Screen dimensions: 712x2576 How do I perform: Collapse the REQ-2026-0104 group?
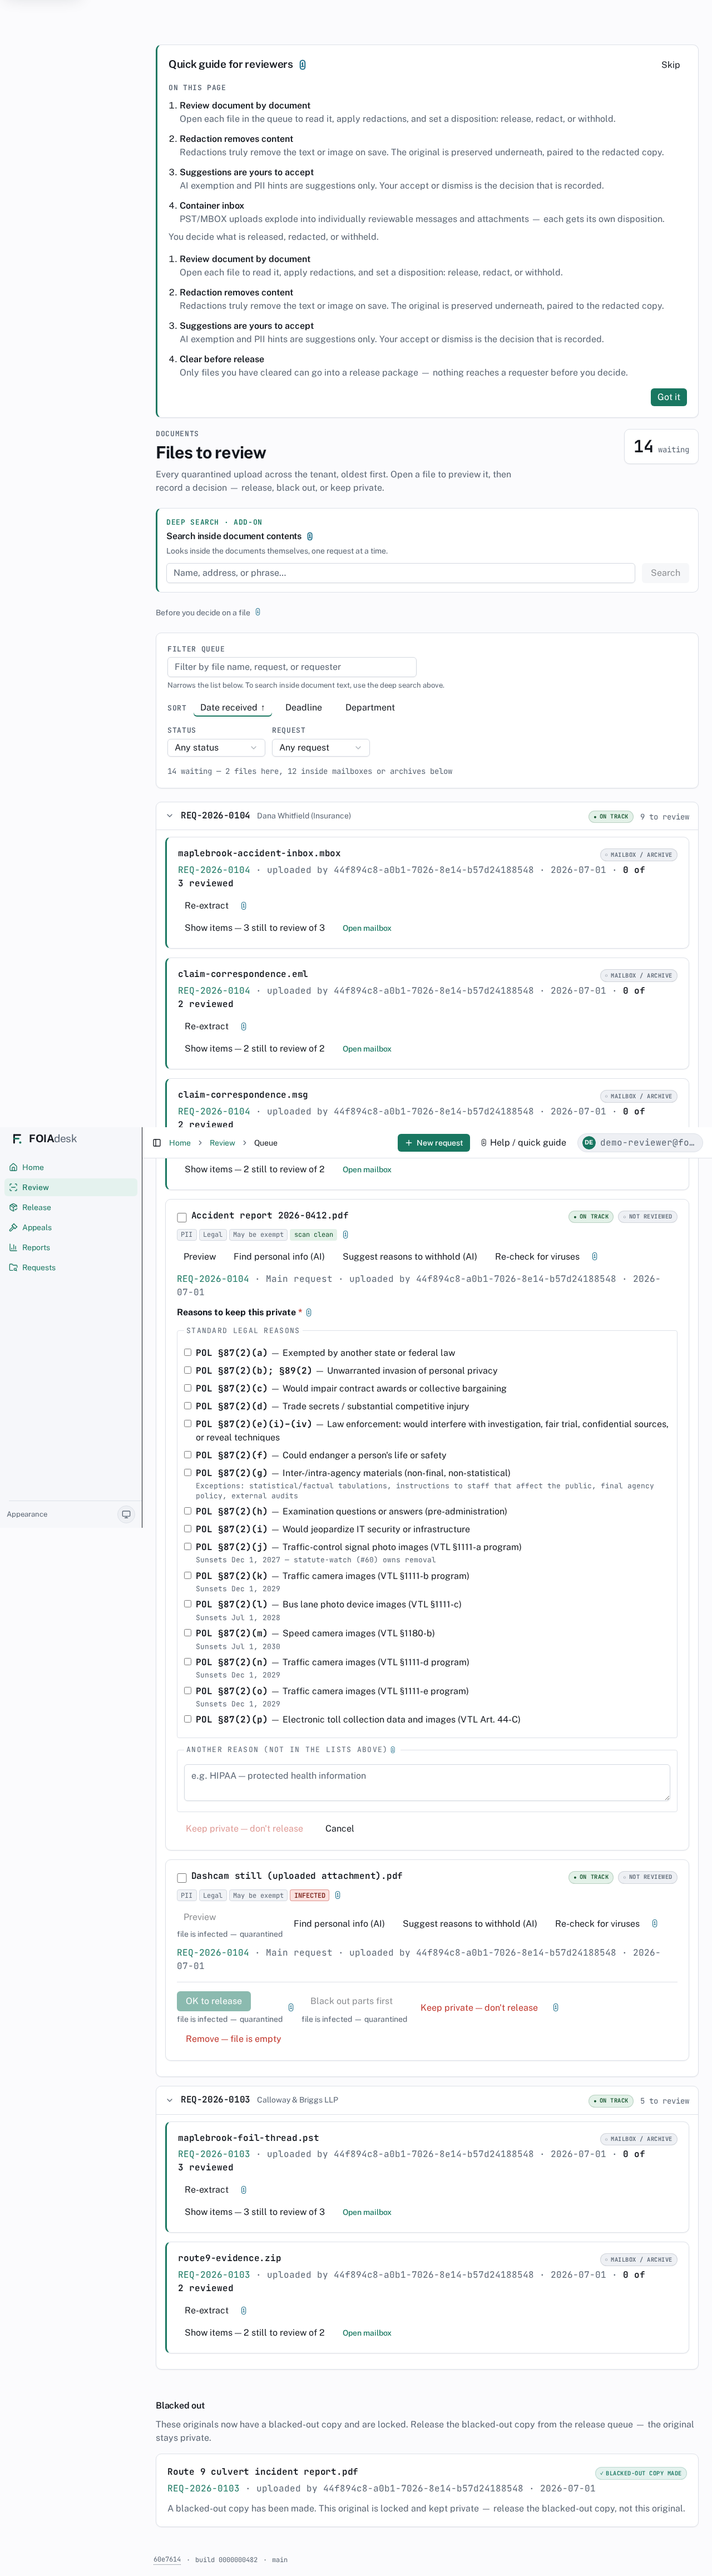169,816
